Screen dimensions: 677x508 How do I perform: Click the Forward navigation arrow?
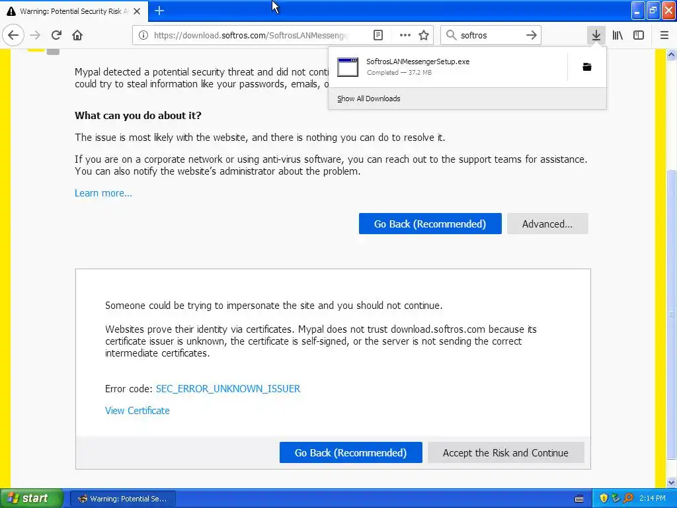point(35,35)
